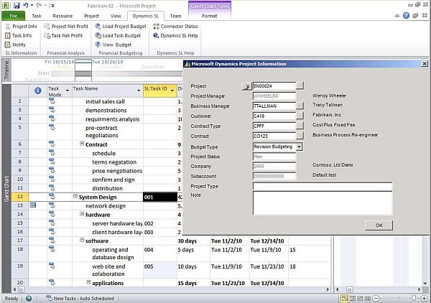Open the Budget Type dropdown
This screenshot has height=303, width=431.
tap(299, 146)
